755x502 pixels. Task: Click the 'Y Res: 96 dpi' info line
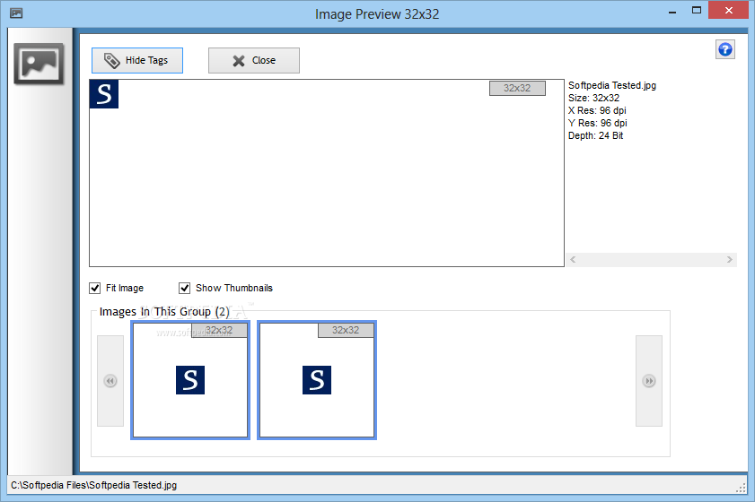coord(598,123)
